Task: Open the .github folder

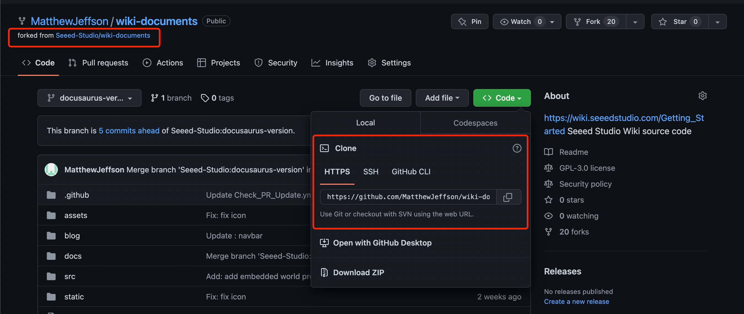Action: (77, 195)
